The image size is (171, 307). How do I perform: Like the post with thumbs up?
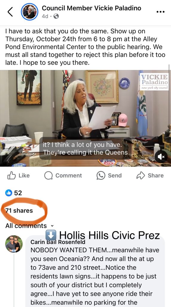pos(19,176)
